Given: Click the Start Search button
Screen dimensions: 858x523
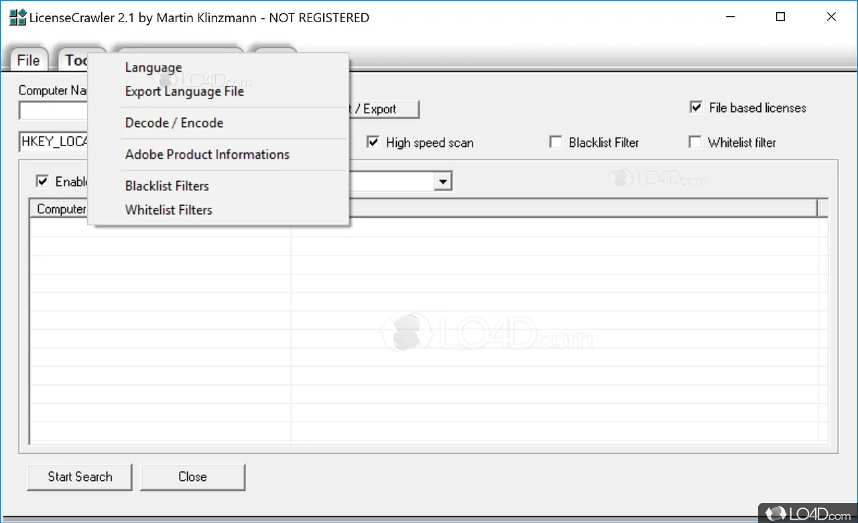Looking at the screenshot, I should [80, 477].
